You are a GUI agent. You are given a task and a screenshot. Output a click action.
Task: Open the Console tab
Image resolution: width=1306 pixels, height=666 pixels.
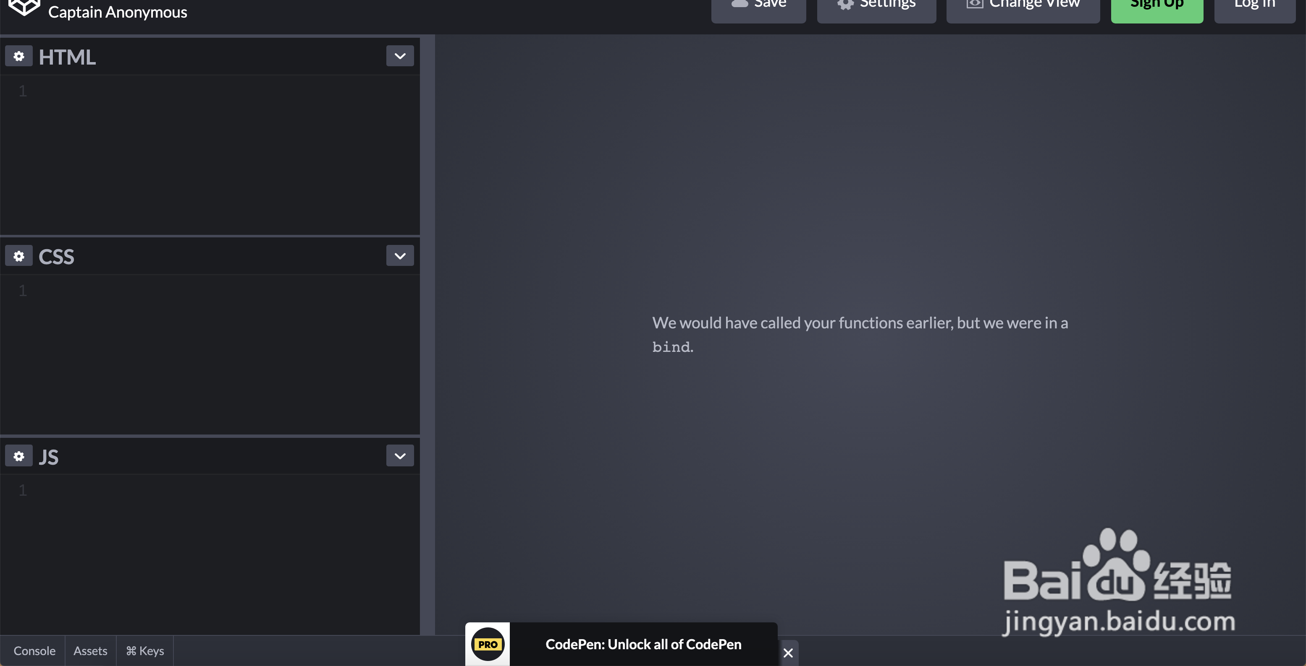[34, 651]
